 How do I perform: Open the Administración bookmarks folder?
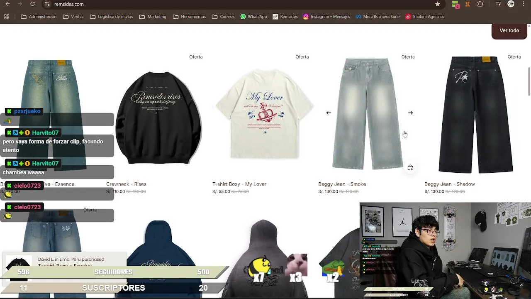[39, 17]
